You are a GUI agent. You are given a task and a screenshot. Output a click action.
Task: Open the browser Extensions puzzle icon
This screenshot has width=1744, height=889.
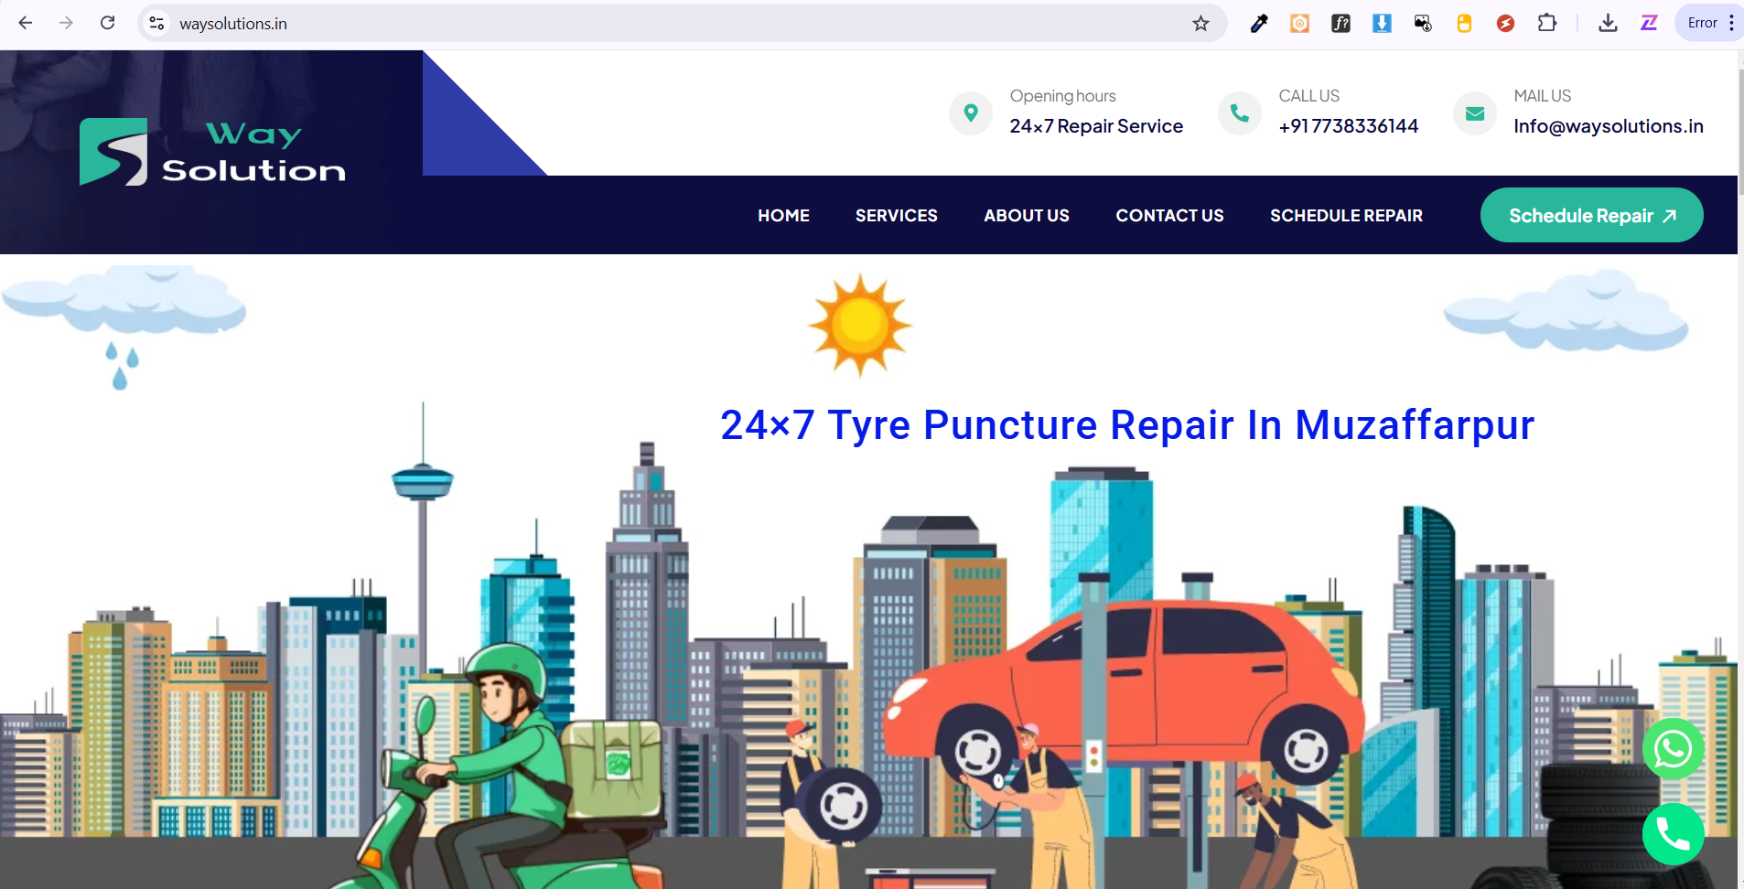click(1546, 24)
